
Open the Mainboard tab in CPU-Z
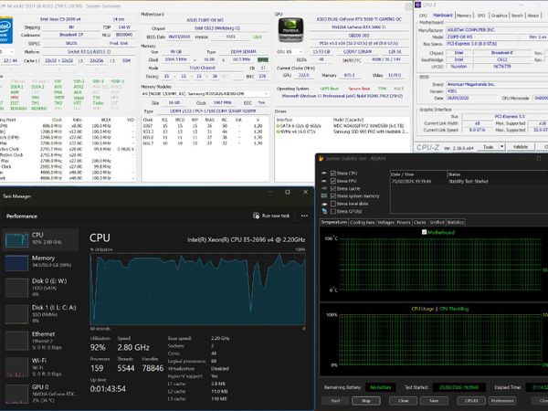442,16
